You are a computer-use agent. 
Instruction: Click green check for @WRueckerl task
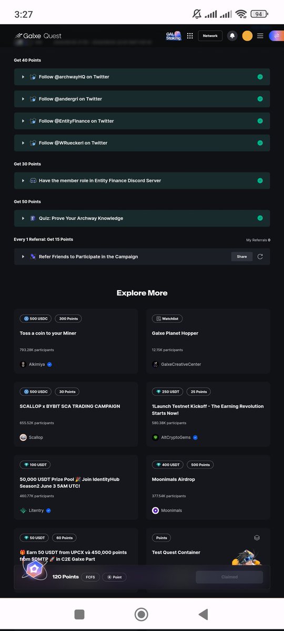[x=260, y=143]
